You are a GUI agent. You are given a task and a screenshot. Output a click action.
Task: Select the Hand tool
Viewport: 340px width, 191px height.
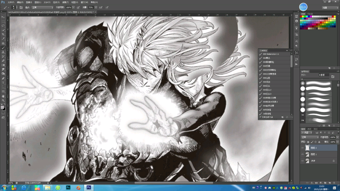[x=3, y=96]
